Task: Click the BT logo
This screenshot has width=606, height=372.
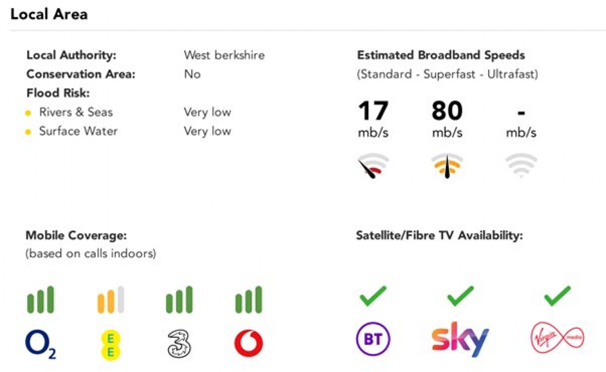Action: (373, 338)
